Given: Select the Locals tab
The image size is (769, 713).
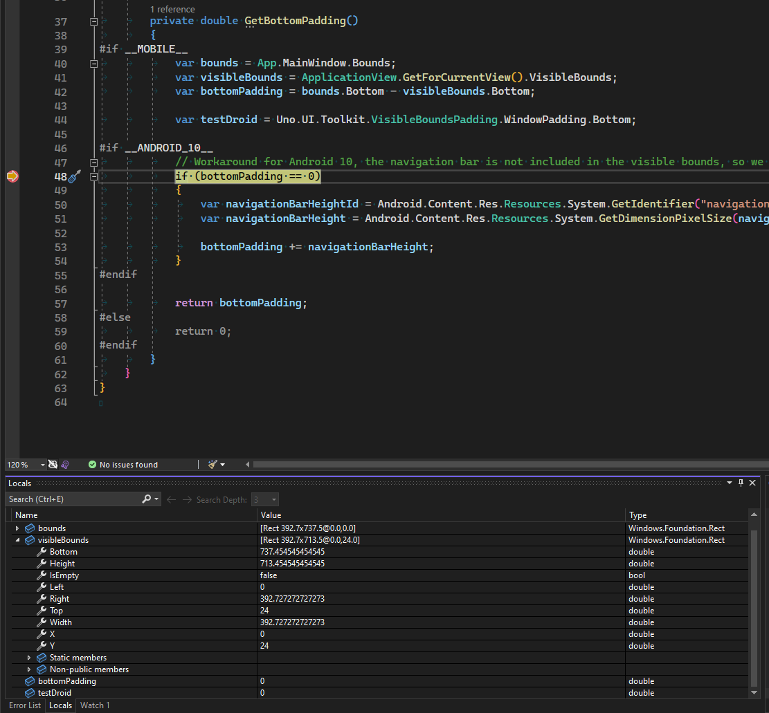Looking at the screenshot, I should [60, 705].
